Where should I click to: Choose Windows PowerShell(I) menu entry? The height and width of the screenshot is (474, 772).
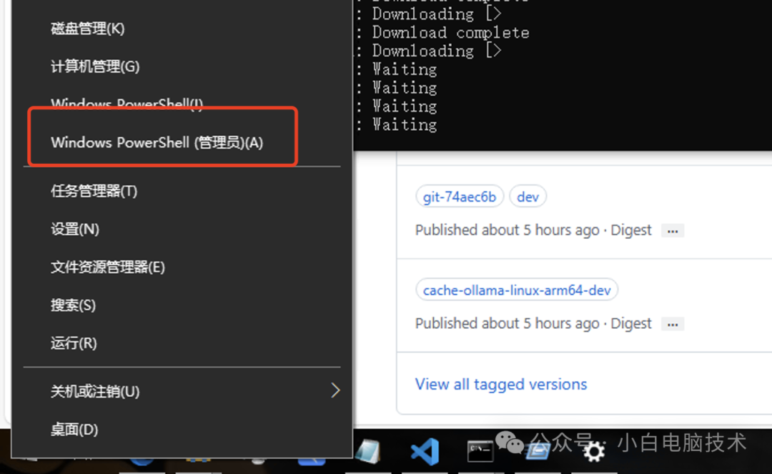(182, 104)
